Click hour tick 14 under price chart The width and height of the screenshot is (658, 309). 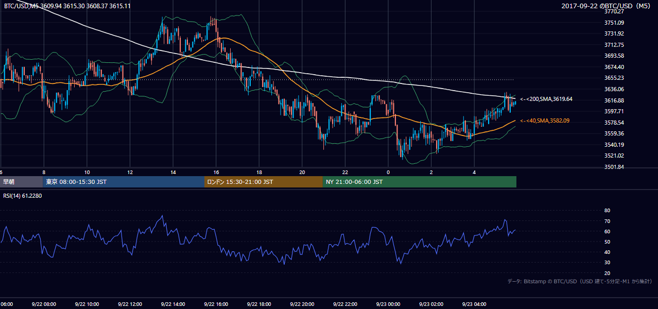coord(173,172)
